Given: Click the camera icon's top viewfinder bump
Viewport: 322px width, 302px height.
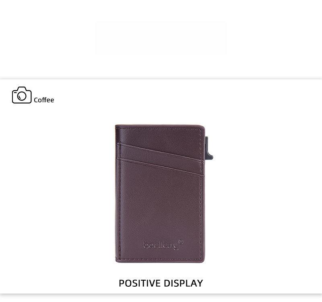Looking at the screenshot, I should 22,88.
